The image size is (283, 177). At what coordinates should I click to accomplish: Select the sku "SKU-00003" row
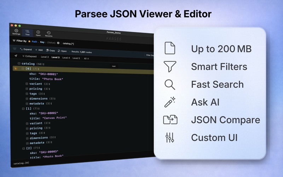click(x=44, y=152)
